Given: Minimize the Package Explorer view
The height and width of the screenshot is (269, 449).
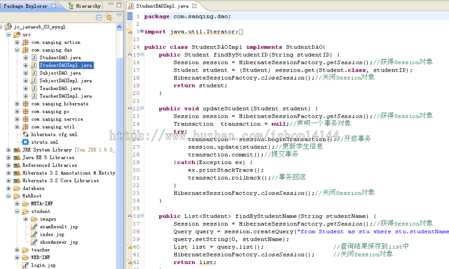Looking at the screenshot, I should (111, 4).
